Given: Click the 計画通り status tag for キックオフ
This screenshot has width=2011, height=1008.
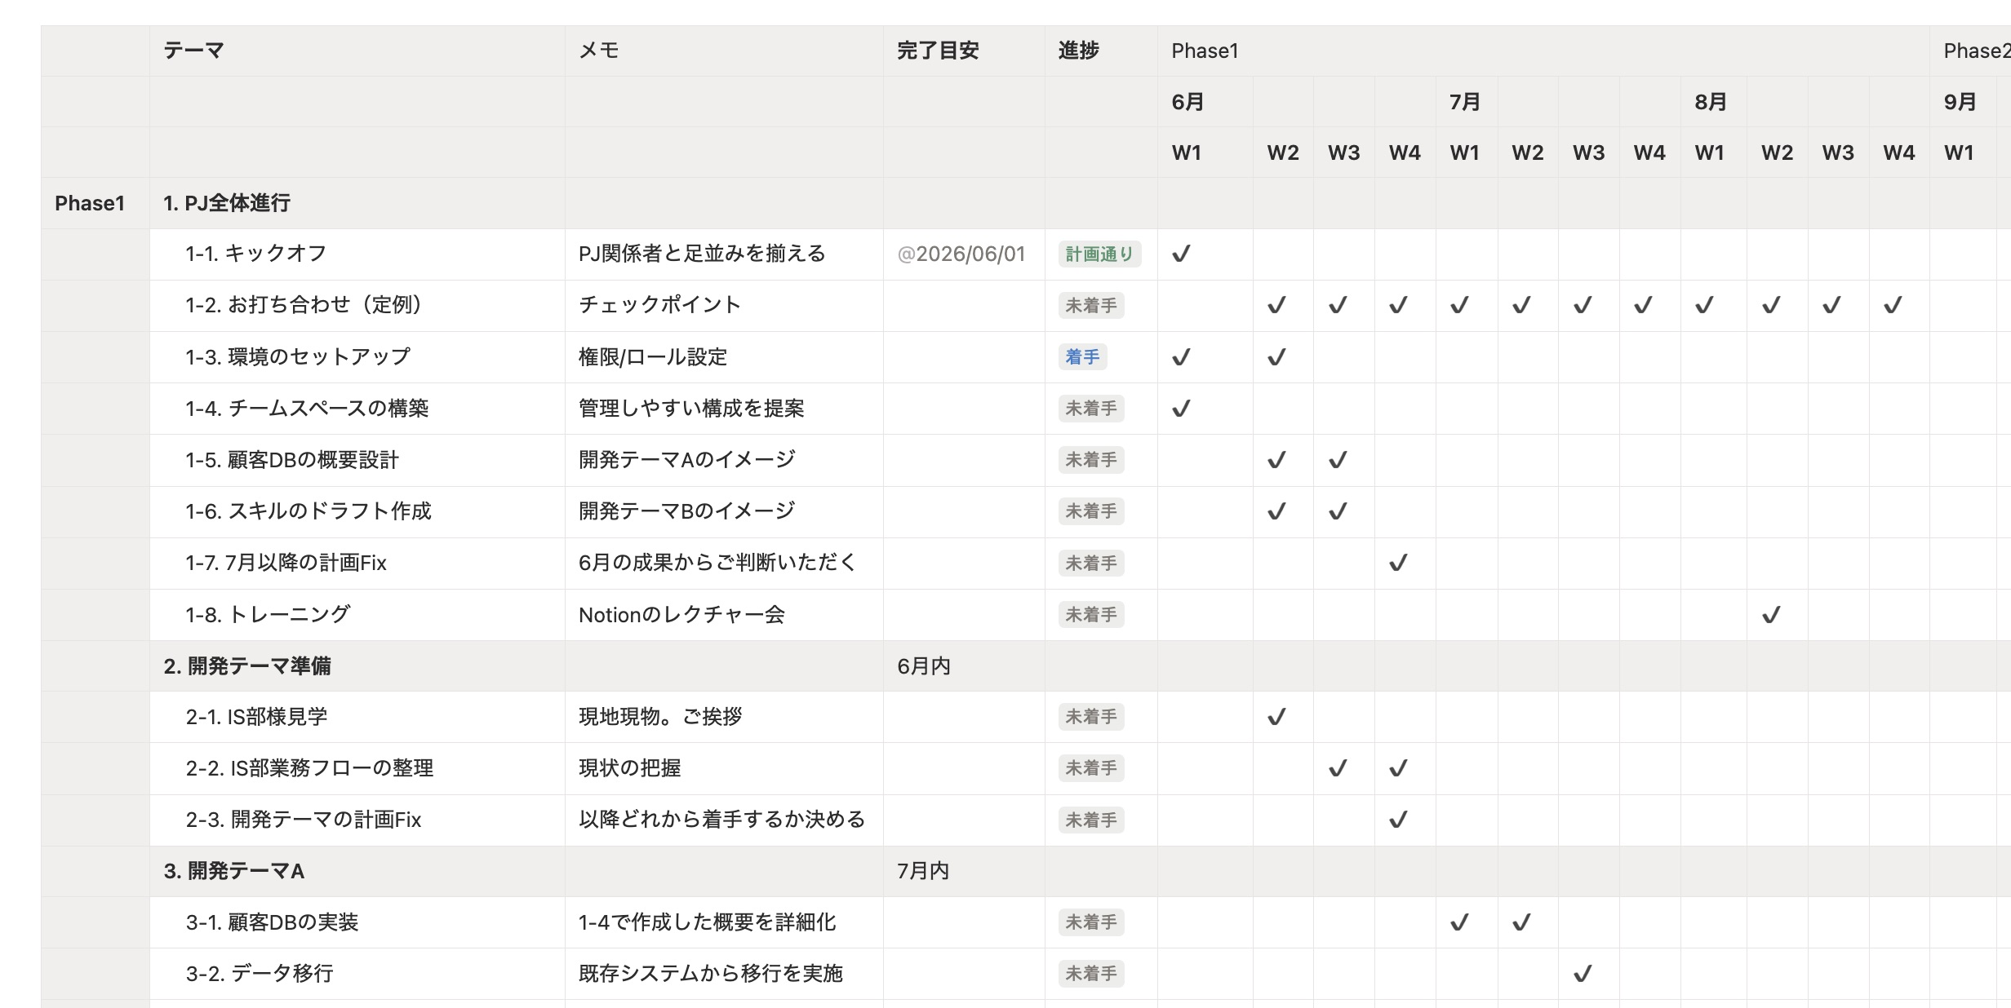Looking at the screenshot, I should (x=1099, y=254).
